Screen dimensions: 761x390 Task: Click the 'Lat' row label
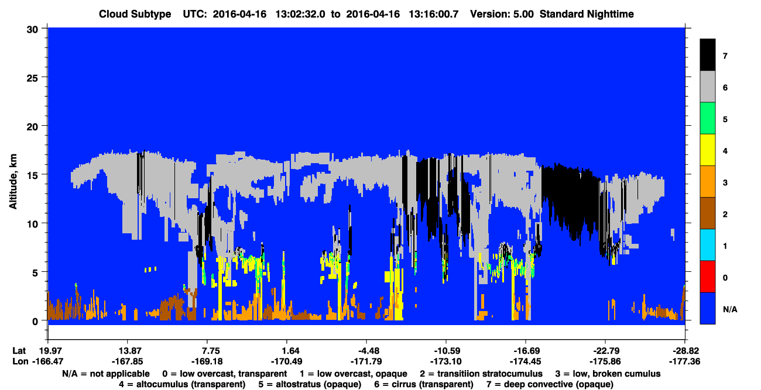(x=19, y=351)
